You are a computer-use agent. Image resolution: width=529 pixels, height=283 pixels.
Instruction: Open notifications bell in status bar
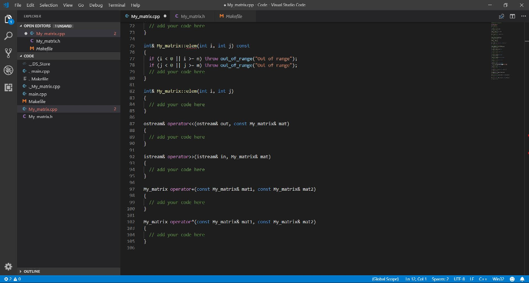pyautogui.click(x=522, y=279)
